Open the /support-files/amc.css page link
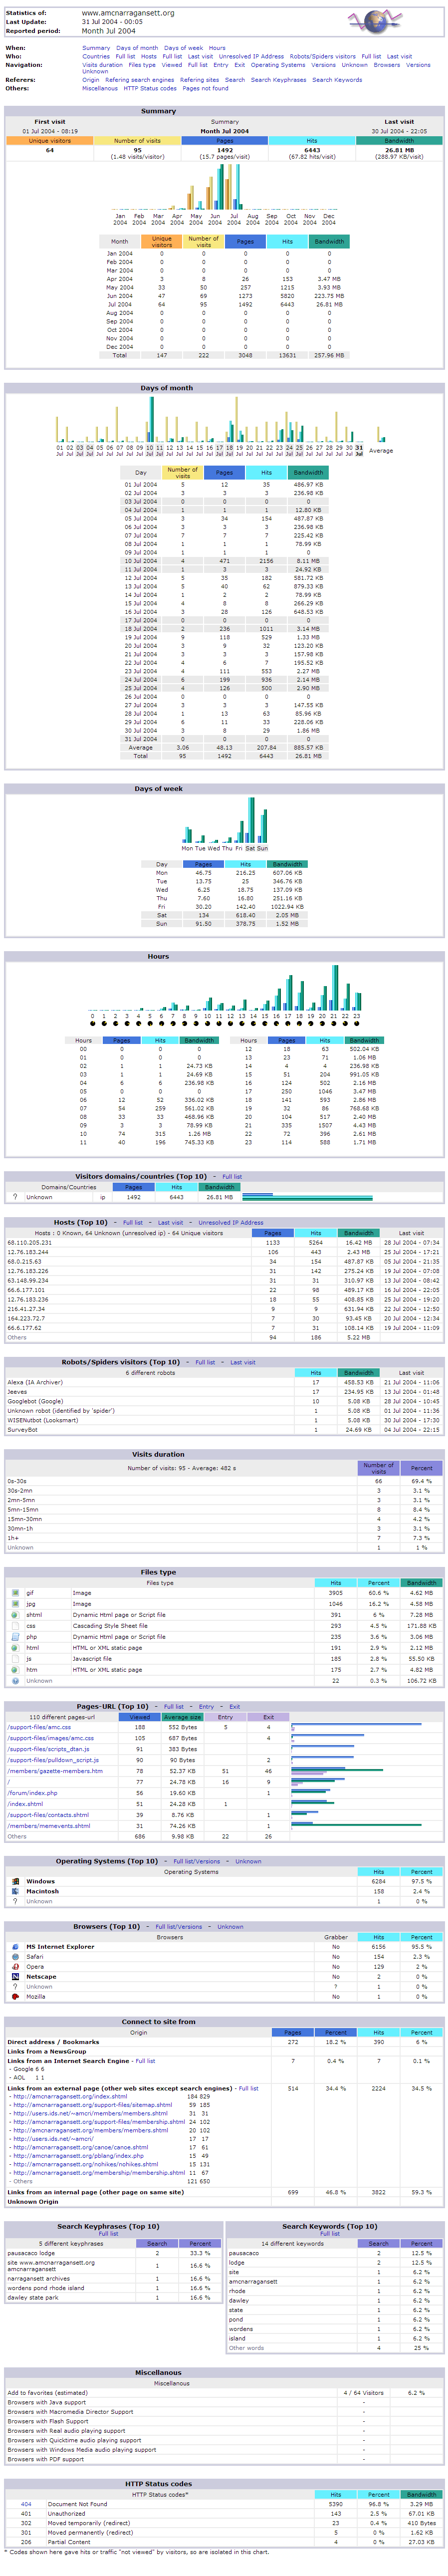This screenshot has height=2576, width=448. point(39,1726)
